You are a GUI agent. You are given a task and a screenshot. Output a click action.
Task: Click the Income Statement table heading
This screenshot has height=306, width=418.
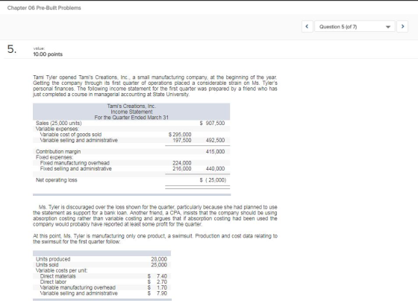tap(131, 112)
